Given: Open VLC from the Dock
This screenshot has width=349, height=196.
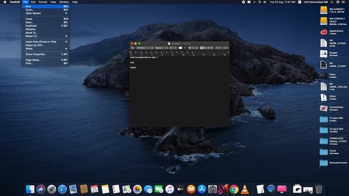Looking at the screenshot, I should point(245,189).
